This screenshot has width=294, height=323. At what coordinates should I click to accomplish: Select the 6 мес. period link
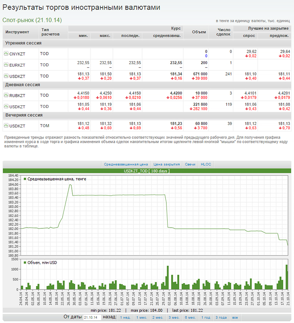[190, 317]
